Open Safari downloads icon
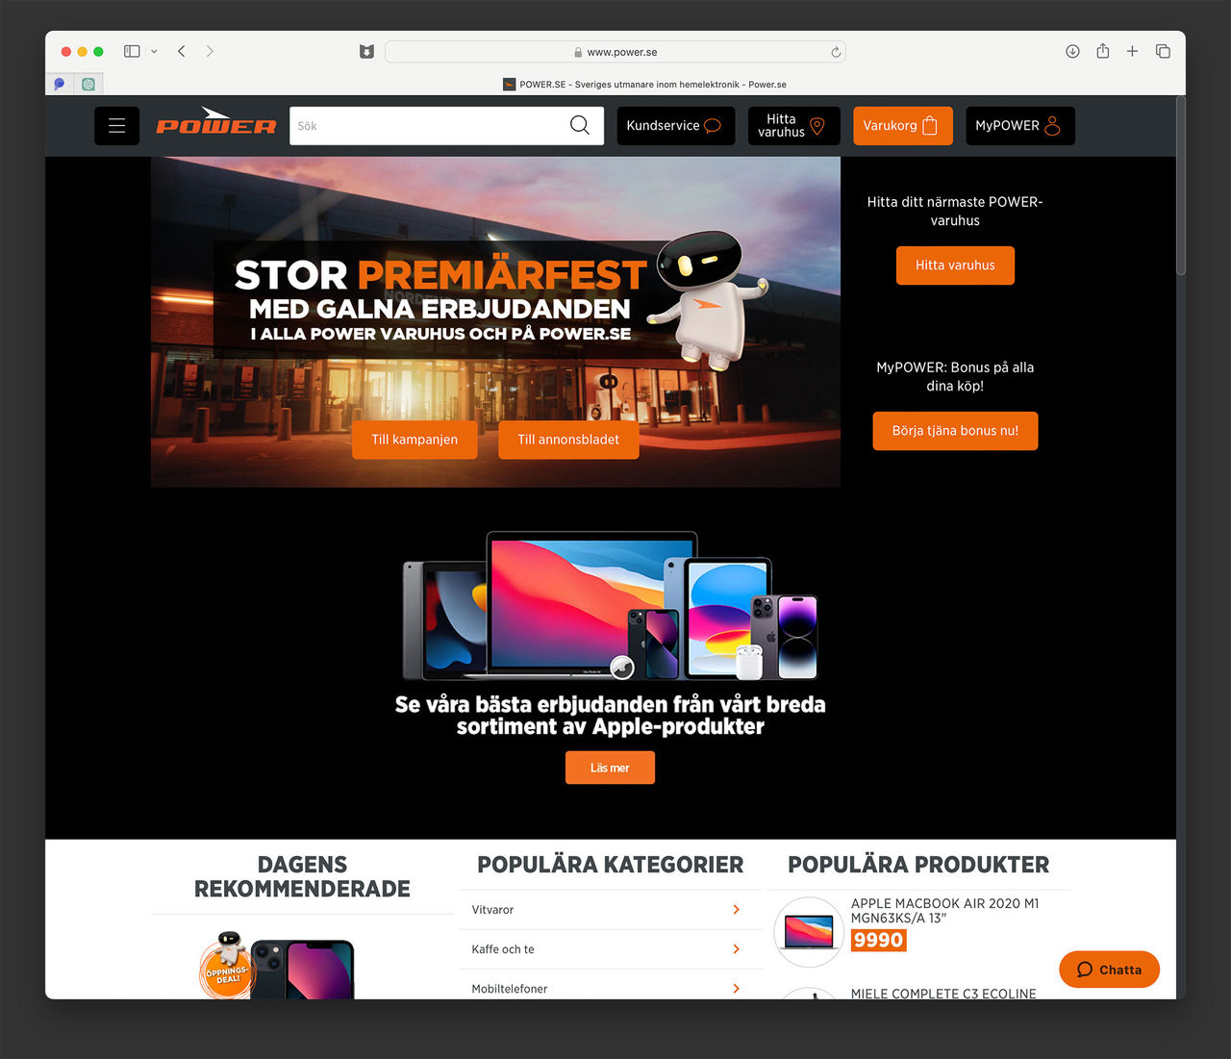 1072,51
